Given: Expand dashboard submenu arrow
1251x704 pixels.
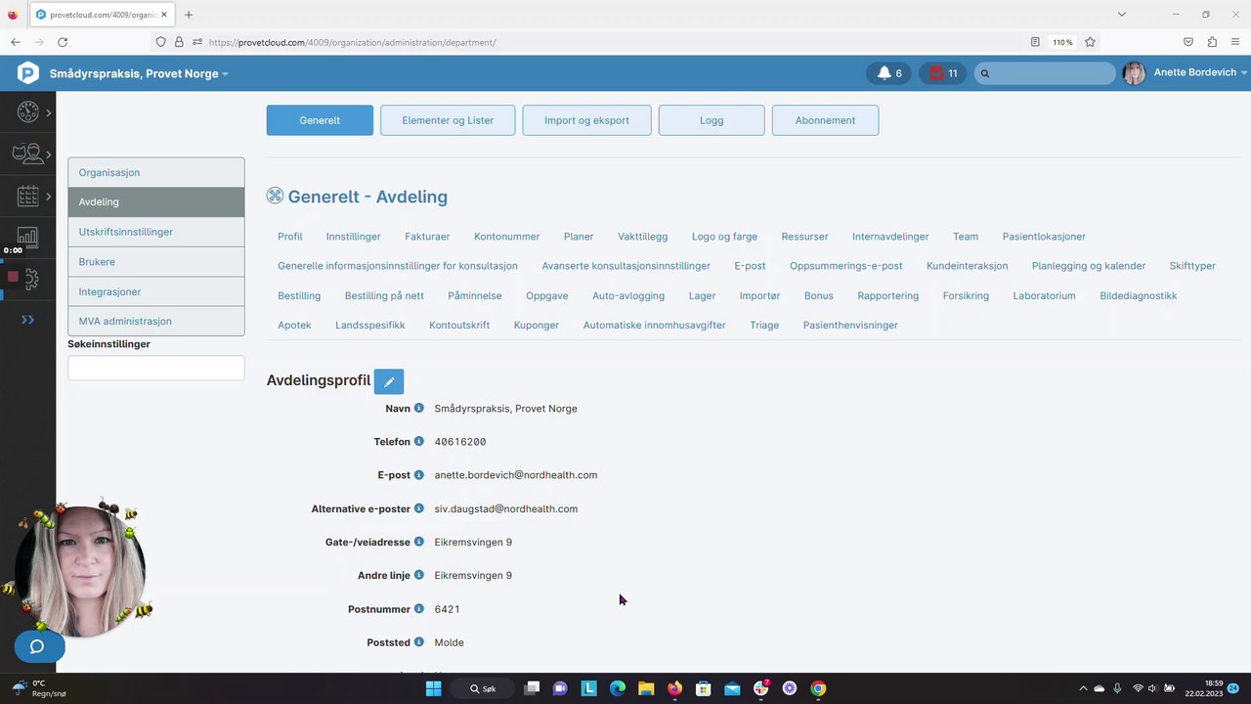Looking at the screenshot, I should pos(48,113).
